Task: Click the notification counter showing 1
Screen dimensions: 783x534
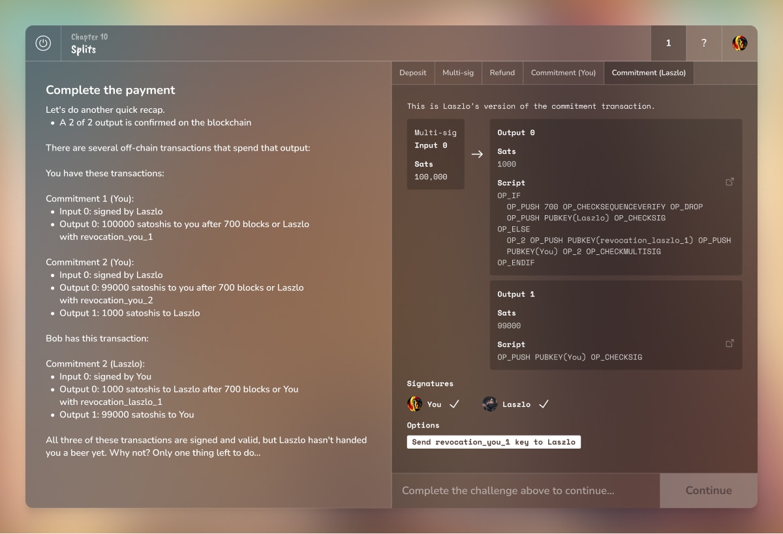Action: (668, 42)
